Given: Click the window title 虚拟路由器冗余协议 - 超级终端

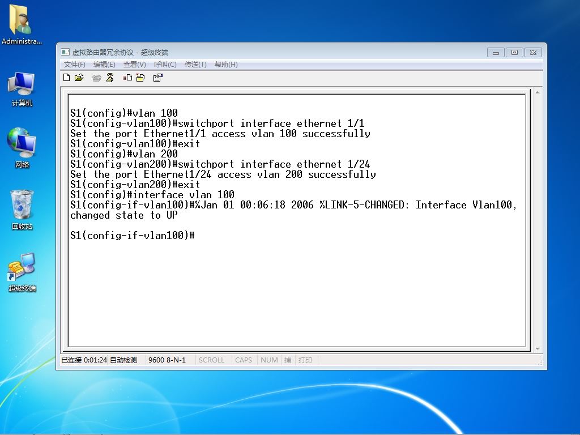Looking at the screenshot, I should [x=120, y=52].
